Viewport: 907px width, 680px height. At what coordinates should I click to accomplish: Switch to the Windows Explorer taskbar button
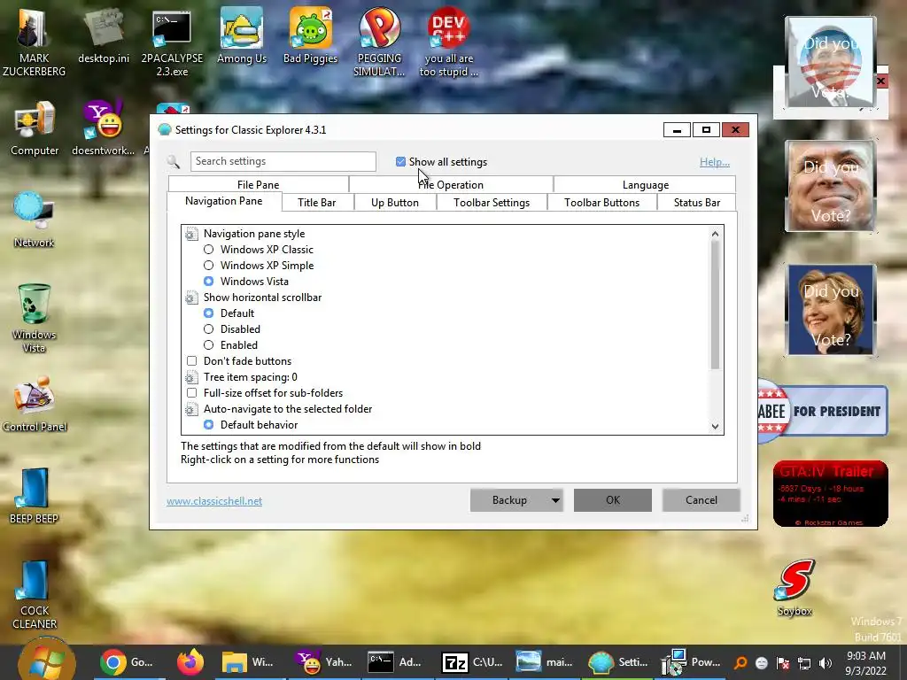coord(248,662)
